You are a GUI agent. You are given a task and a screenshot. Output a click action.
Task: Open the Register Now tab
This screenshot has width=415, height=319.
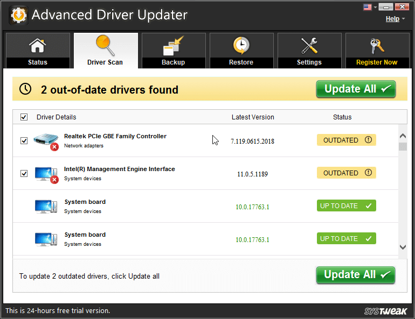click(377, 51)
